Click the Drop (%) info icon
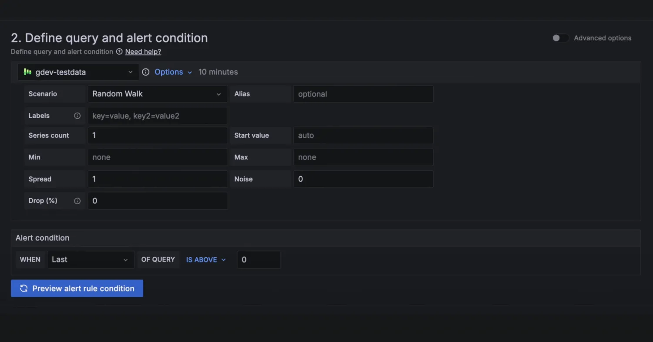This screenshot has height=342, width=653. [77, 201]
